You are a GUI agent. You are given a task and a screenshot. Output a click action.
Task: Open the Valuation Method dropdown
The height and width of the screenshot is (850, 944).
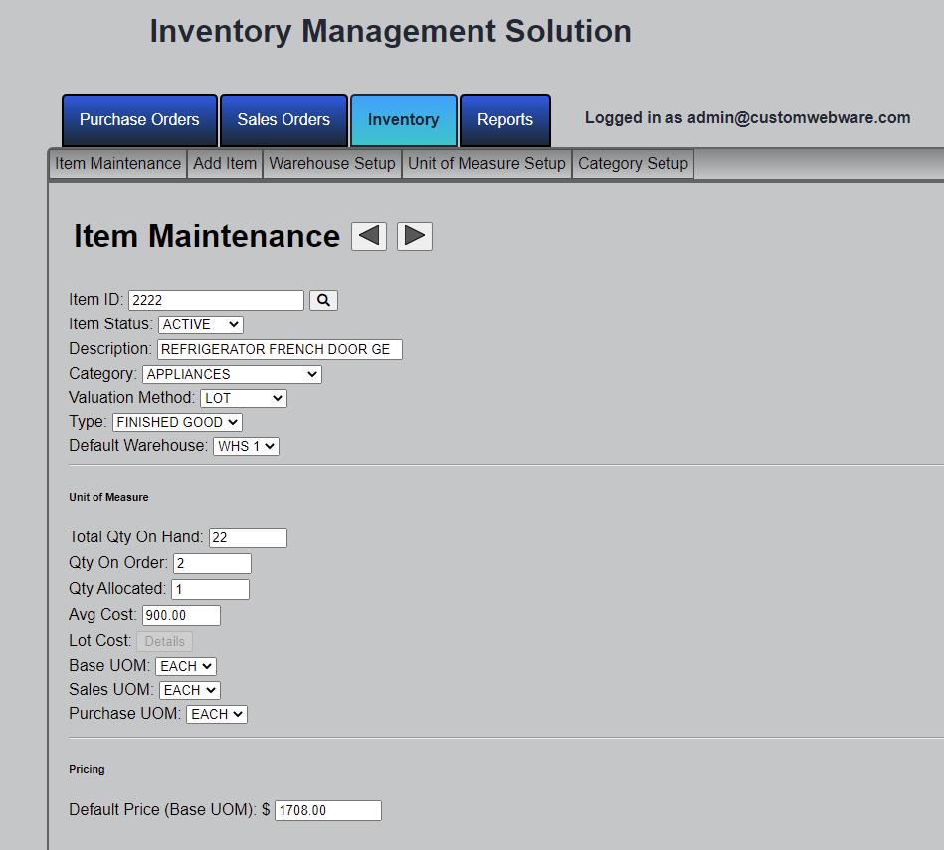[x=244, y=399]
